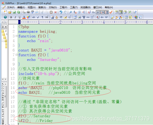153x125 pixels.
Task: Open 文件(F) menu
Action: 11,7
